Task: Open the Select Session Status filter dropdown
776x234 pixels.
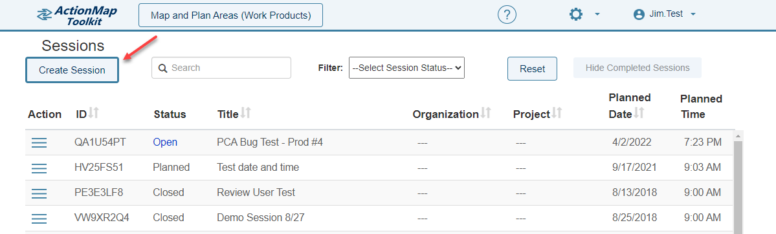Action: click(406, 68)
